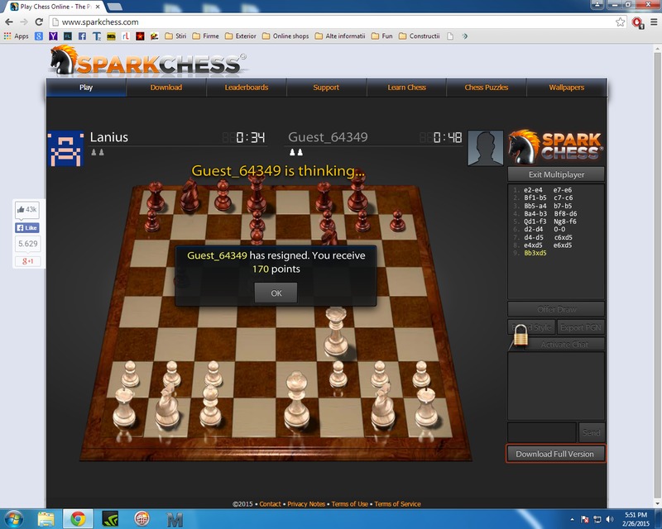This screenshot has height=529, width=662.
Task: Click the Facebook Like button
Action: point(27,228)
